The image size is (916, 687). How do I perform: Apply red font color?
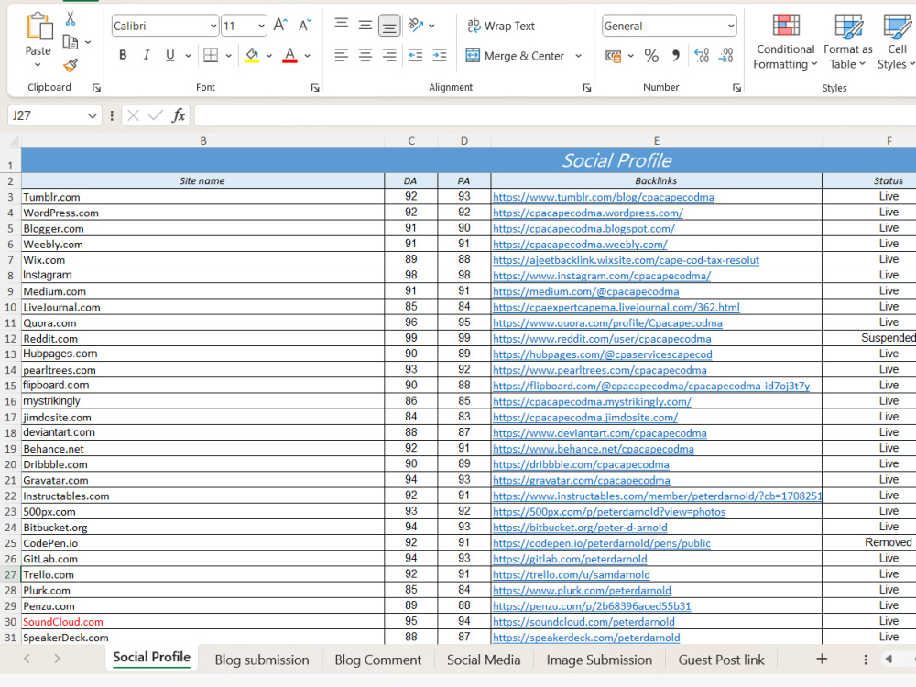pyautogui.click(x=289, y=55)
